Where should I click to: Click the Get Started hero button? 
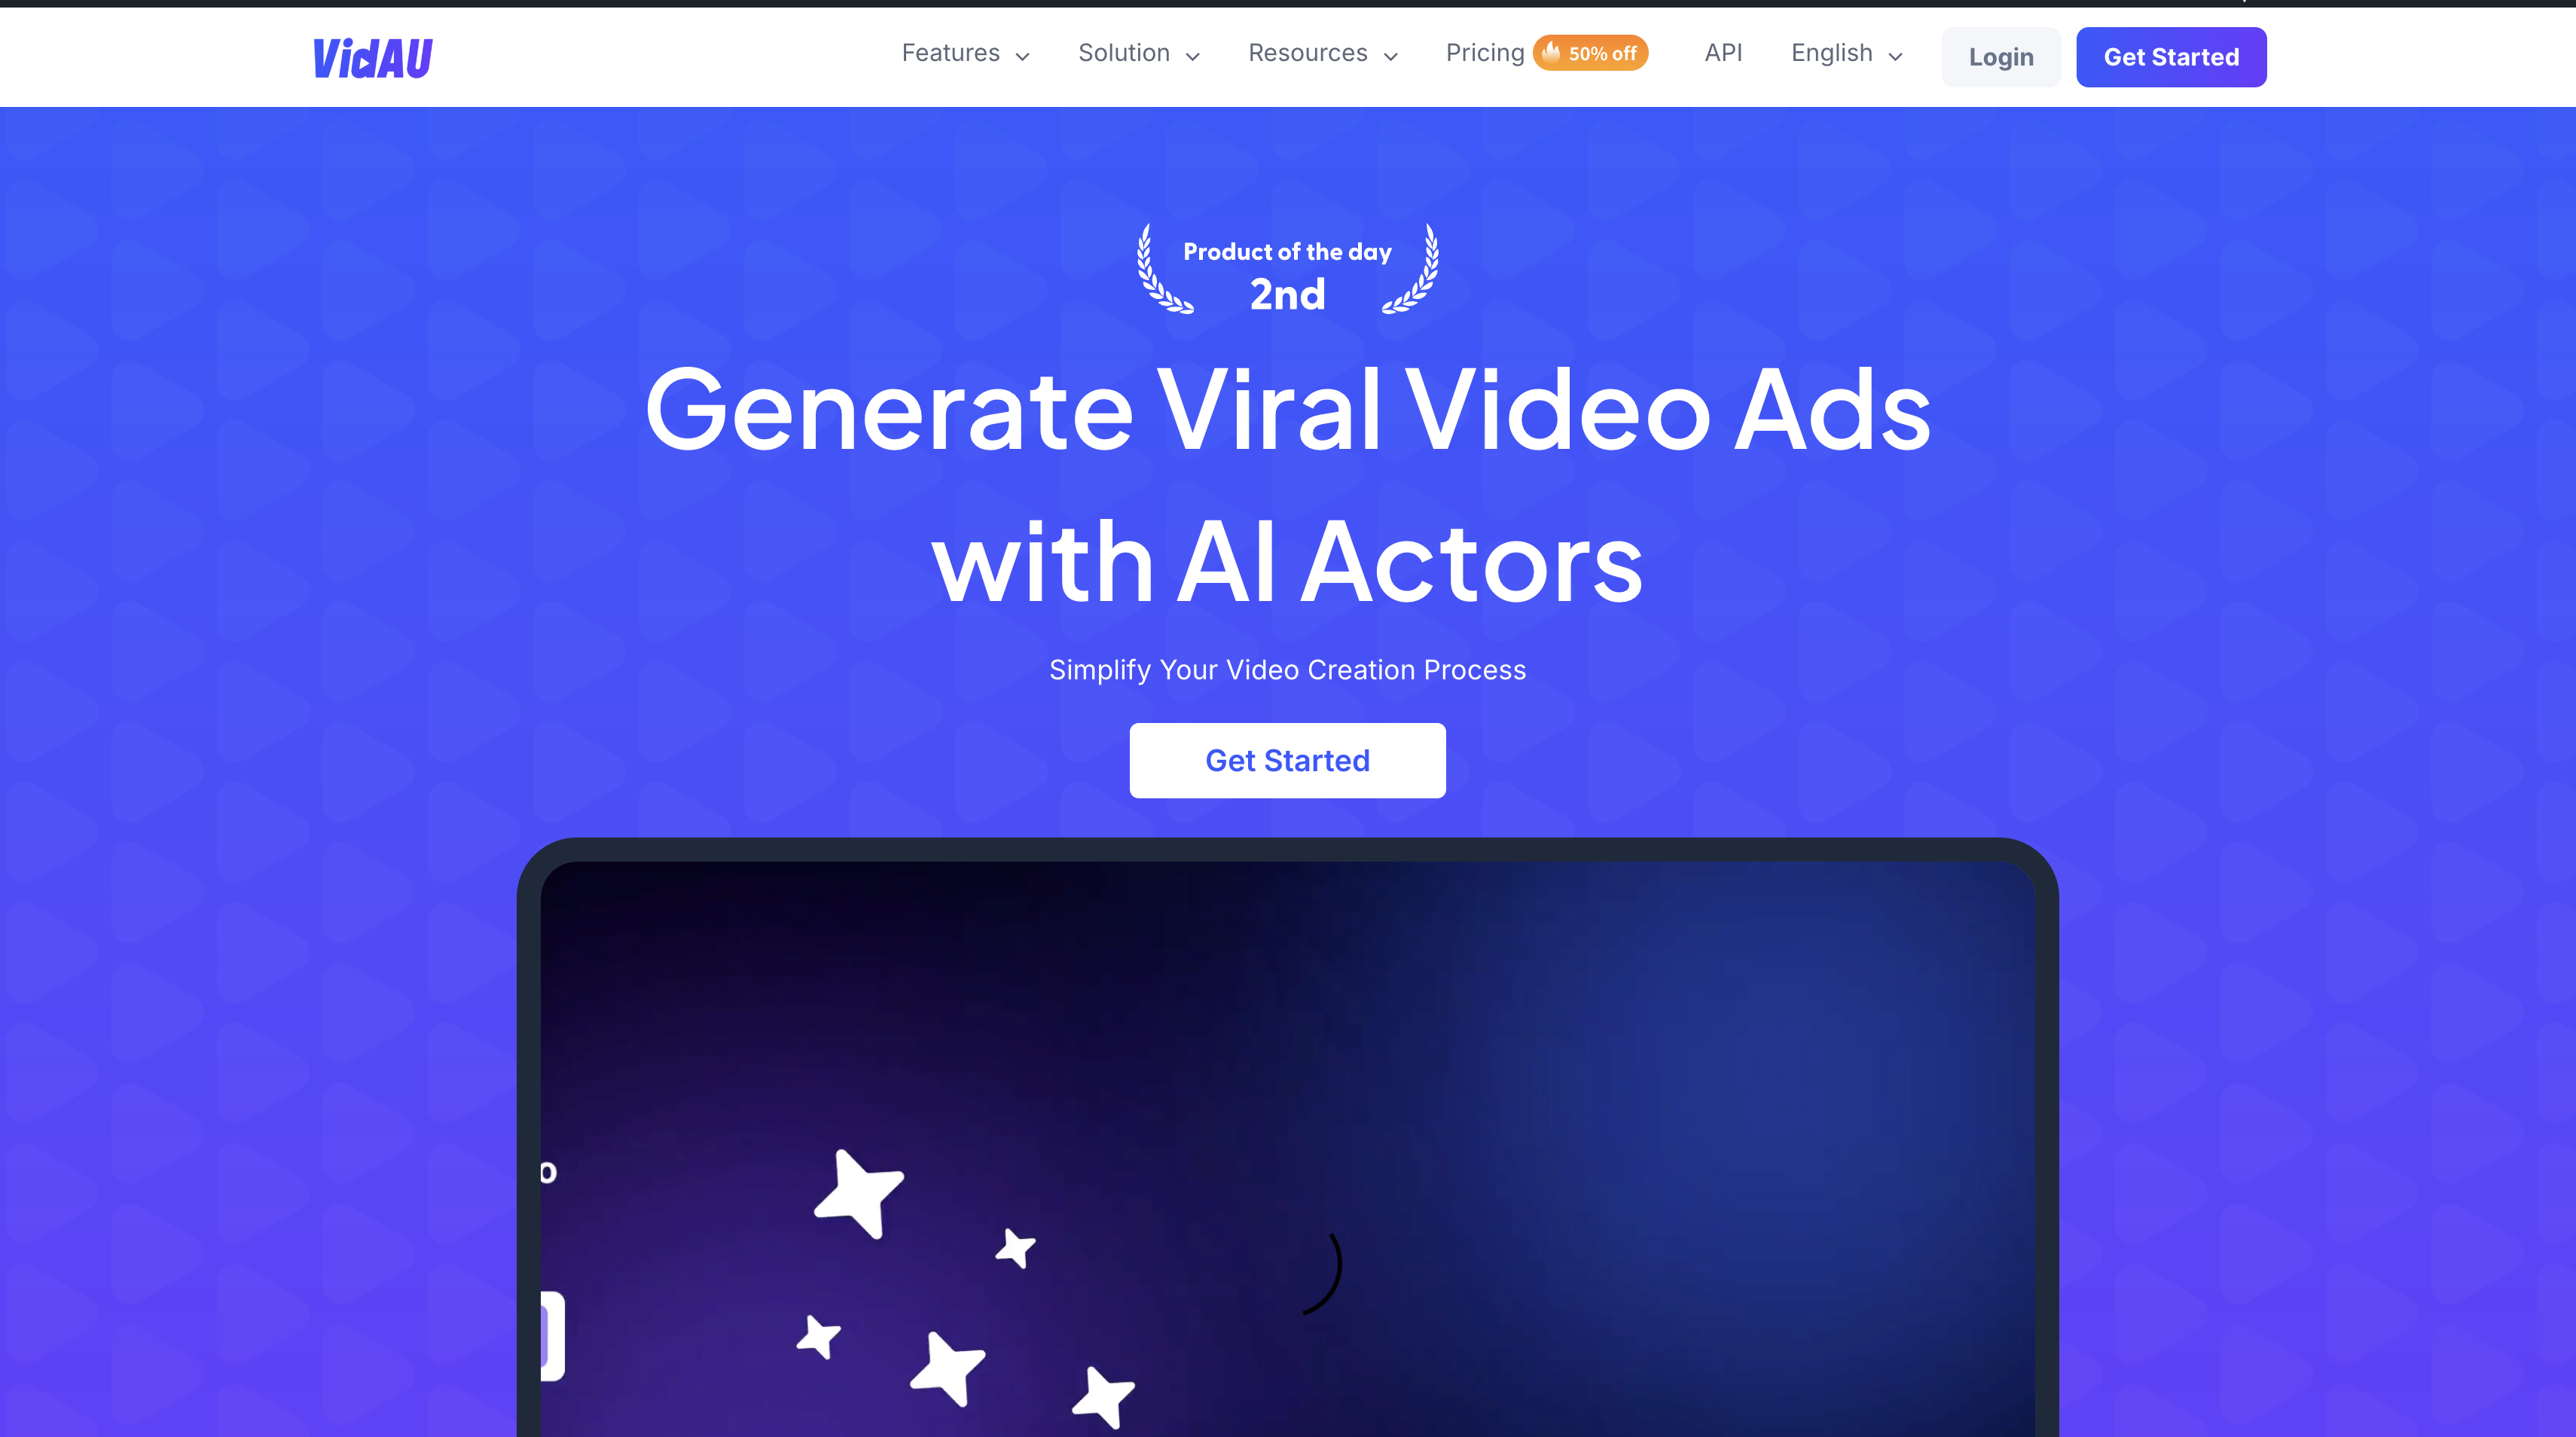[x=1288, y=759]
